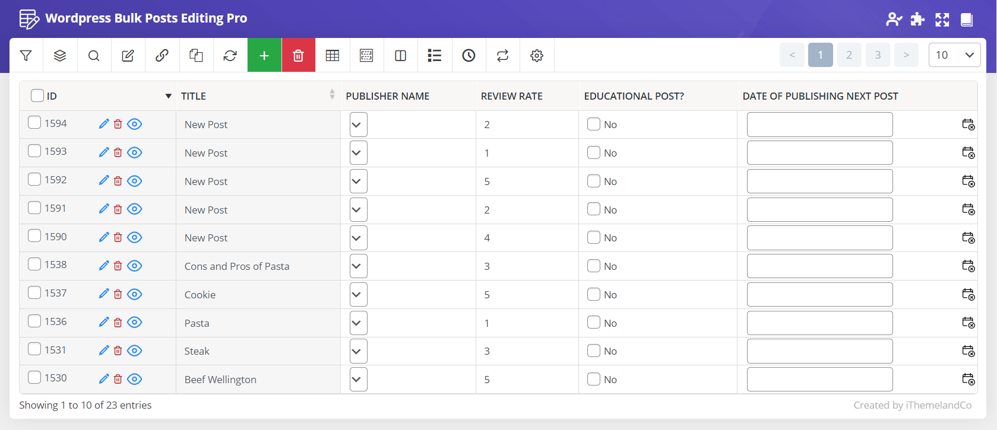Select row checkbox for post 1591
This screenshot has width=997, height=430.
34,208
